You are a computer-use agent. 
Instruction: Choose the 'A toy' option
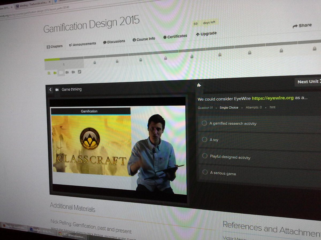[x=210, y=140]
